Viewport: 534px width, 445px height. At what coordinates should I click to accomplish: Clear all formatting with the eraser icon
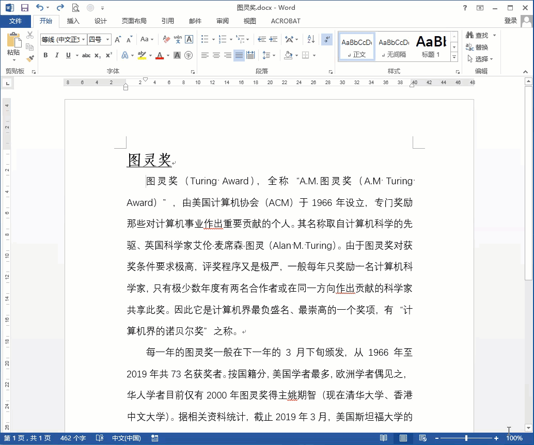(165, 39)
